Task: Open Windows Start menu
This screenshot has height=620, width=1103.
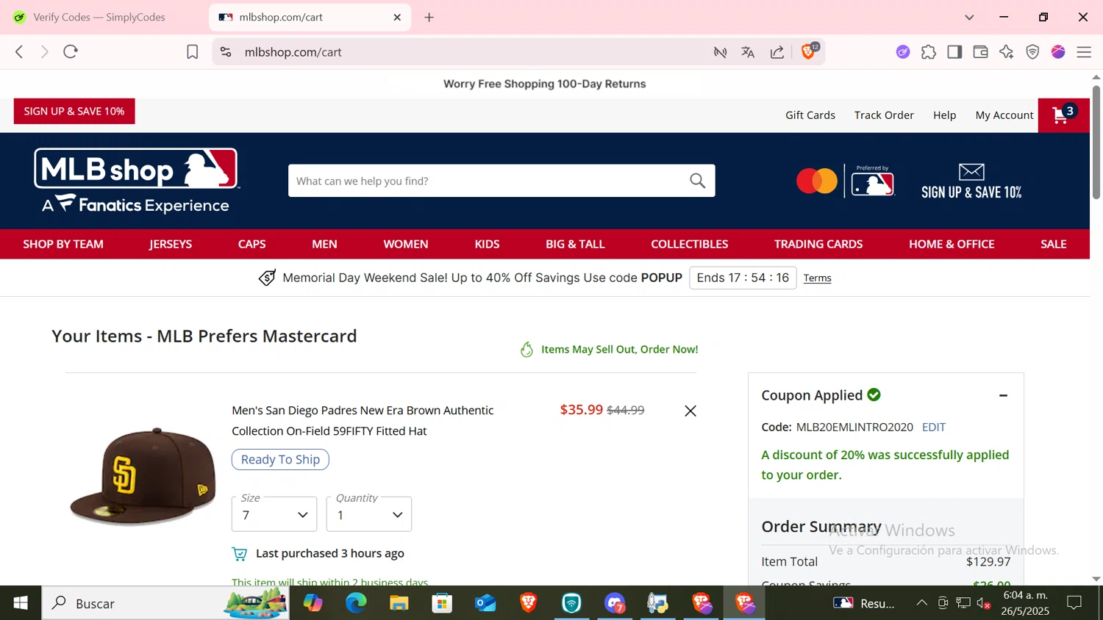Action: (21, 603)
